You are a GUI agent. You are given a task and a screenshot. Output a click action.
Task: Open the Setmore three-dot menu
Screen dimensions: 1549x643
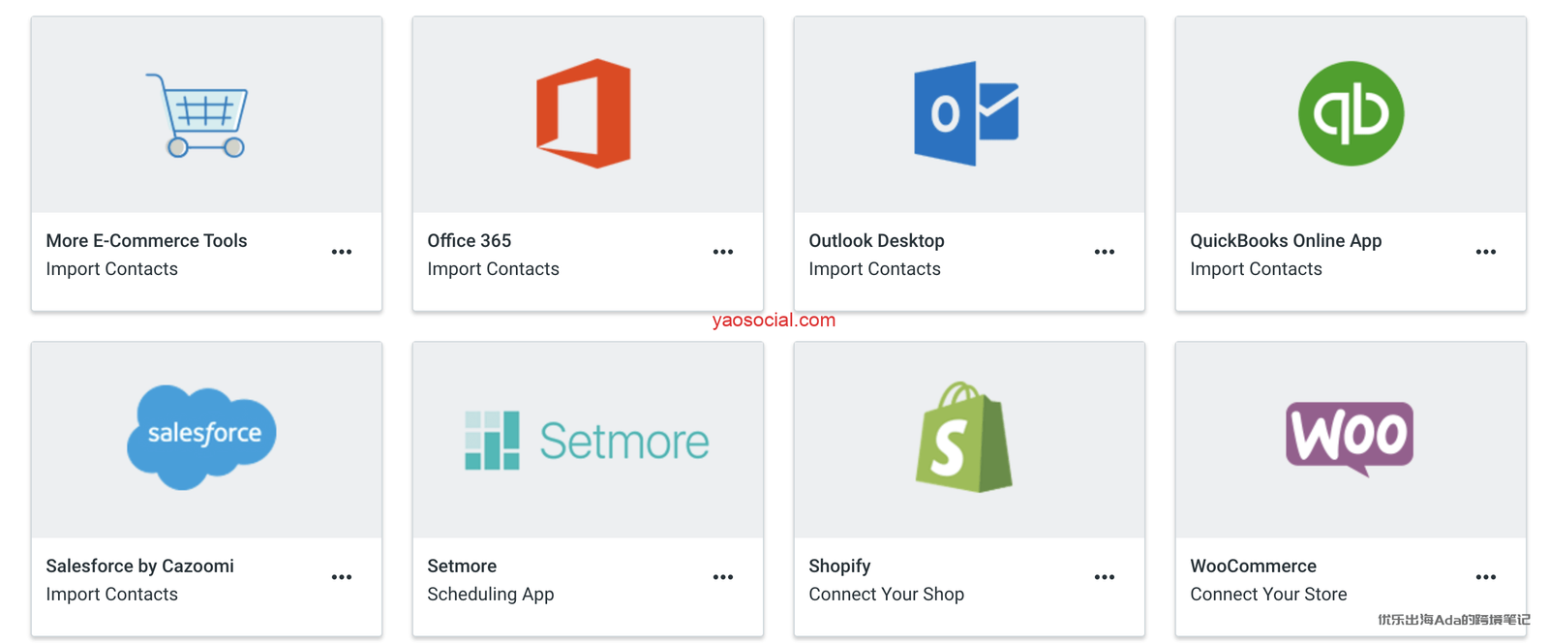(723, 577)
